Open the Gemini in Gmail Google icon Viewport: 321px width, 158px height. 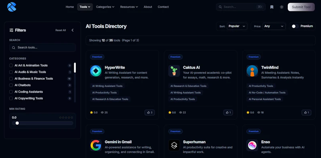[96, 145]
